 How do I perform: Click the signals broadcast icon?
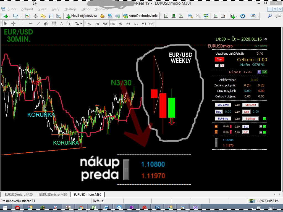pyautogui.click(x=118, y=16)
